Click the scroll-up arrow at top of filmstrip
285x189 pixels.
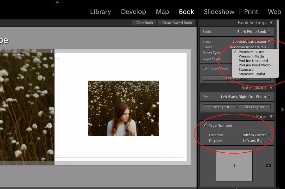point(57,2)
